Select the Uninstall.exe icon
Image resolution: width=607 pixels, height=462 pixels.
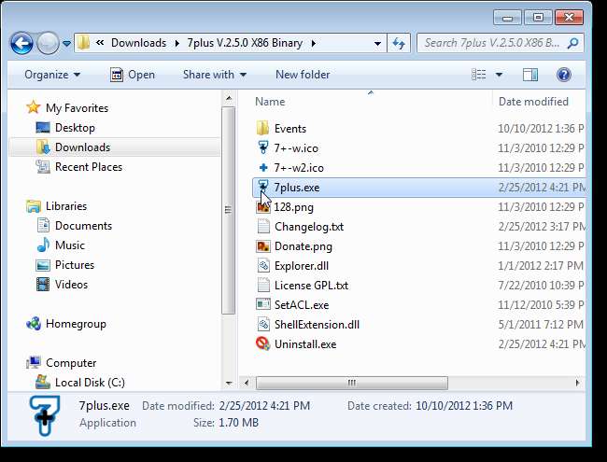tap(262, 343)
